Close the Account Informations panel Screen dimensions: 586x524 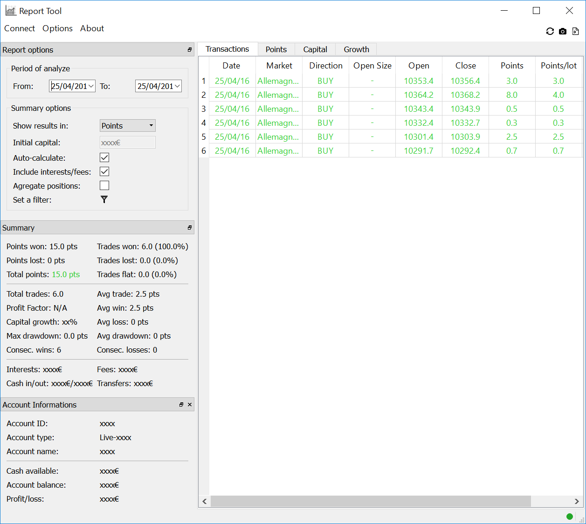[x=190, y=405]
